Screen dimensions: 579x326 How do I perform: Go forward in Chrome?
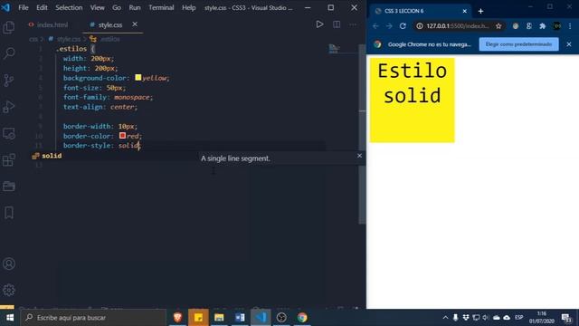[x=389, y=26]
